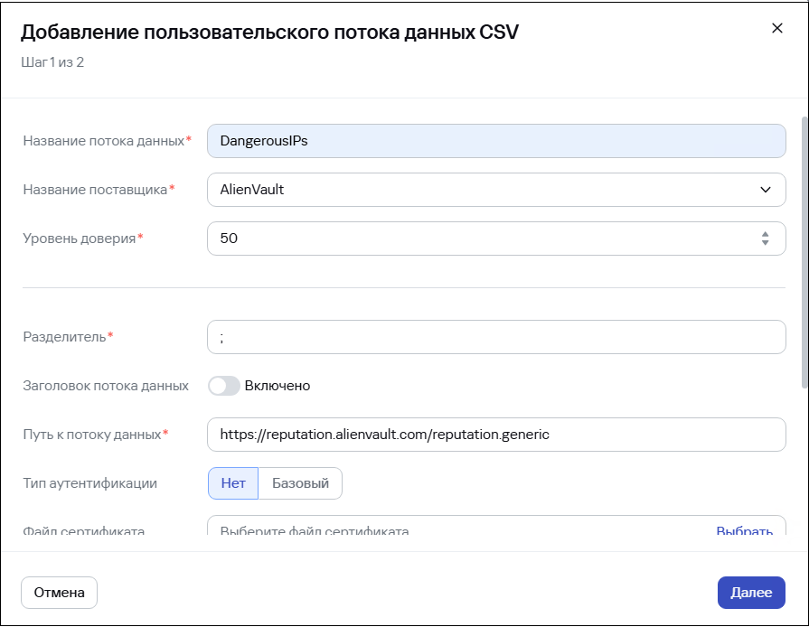Click the Название поставщика label
This screenshot has height=627, width=809.
[x=95, y=190]
